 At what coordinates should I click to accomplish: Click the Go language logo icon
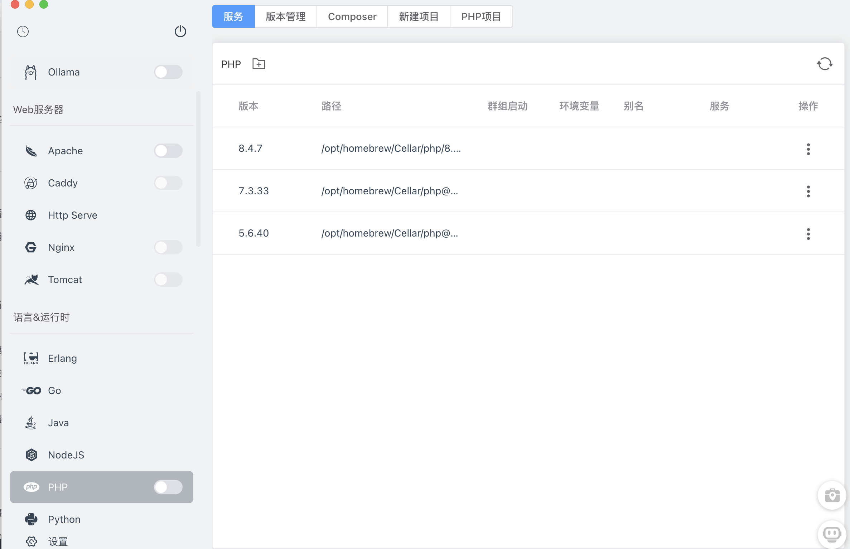point(31,390)
